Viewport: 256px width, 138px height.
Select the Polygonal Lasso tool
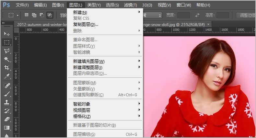pyautogui.click(x=6, y=51)
